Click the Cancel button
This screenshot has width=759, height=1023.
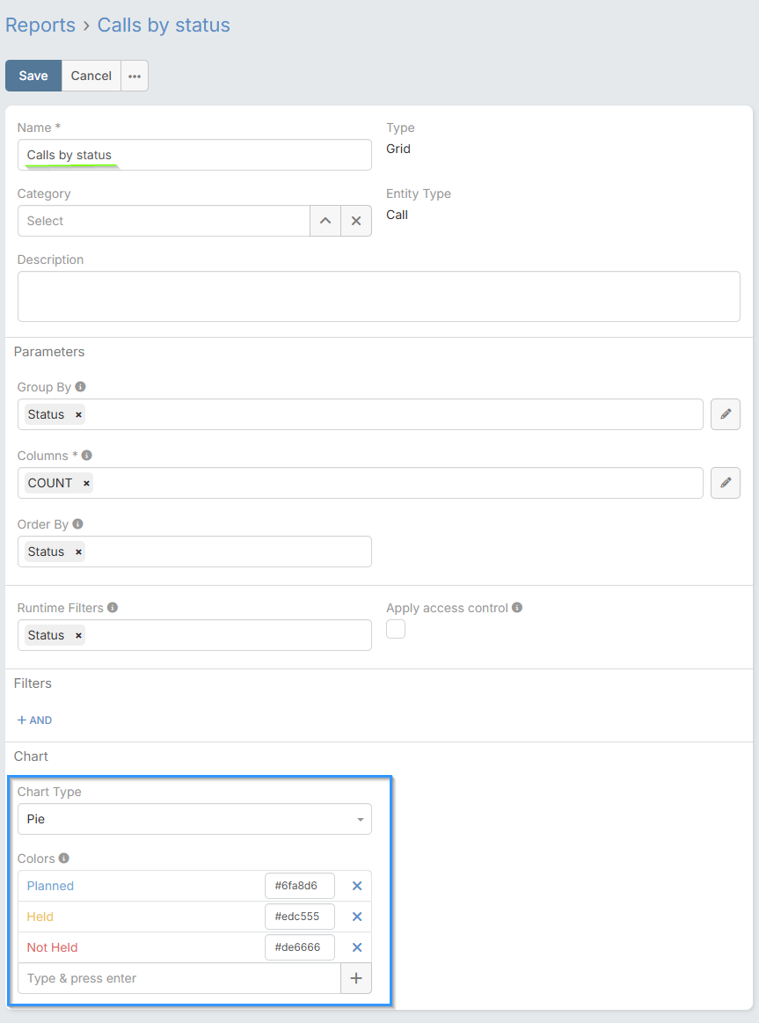tap(91, 76)
